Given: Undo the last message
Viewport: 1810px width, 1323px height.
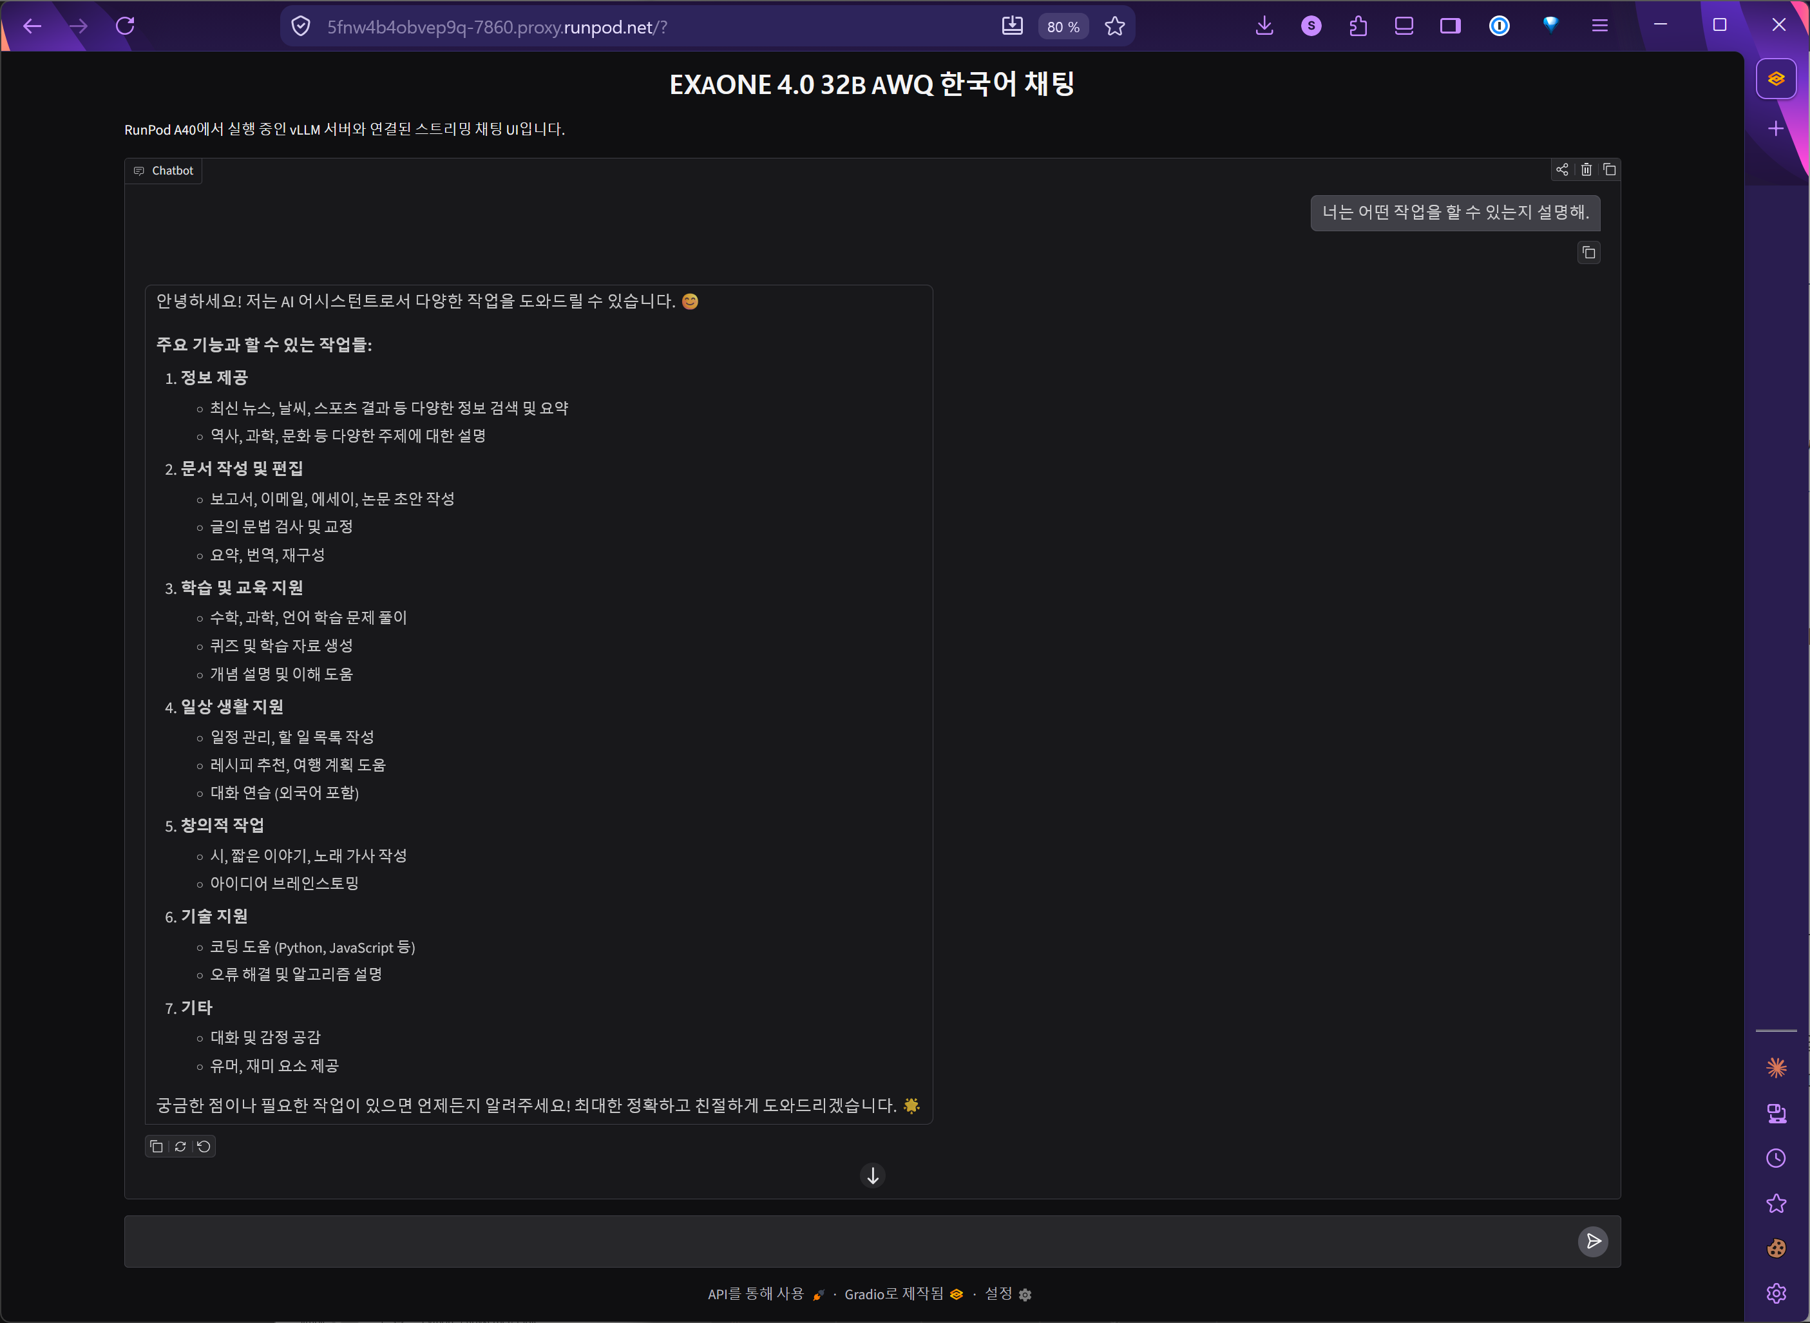Looking at the screenshot, I should pos(204,1147).
